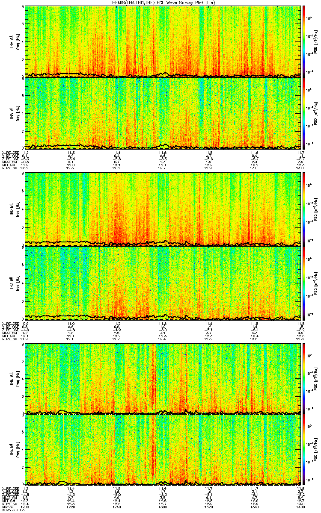
Task: Click the R_RE_SM row label under THD panels
Action: click(9, 339)
